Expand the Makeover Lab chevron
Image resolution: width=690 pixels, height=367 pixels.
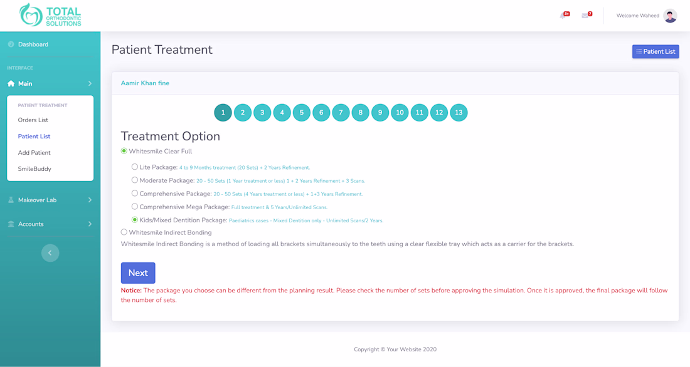[90, 200]
